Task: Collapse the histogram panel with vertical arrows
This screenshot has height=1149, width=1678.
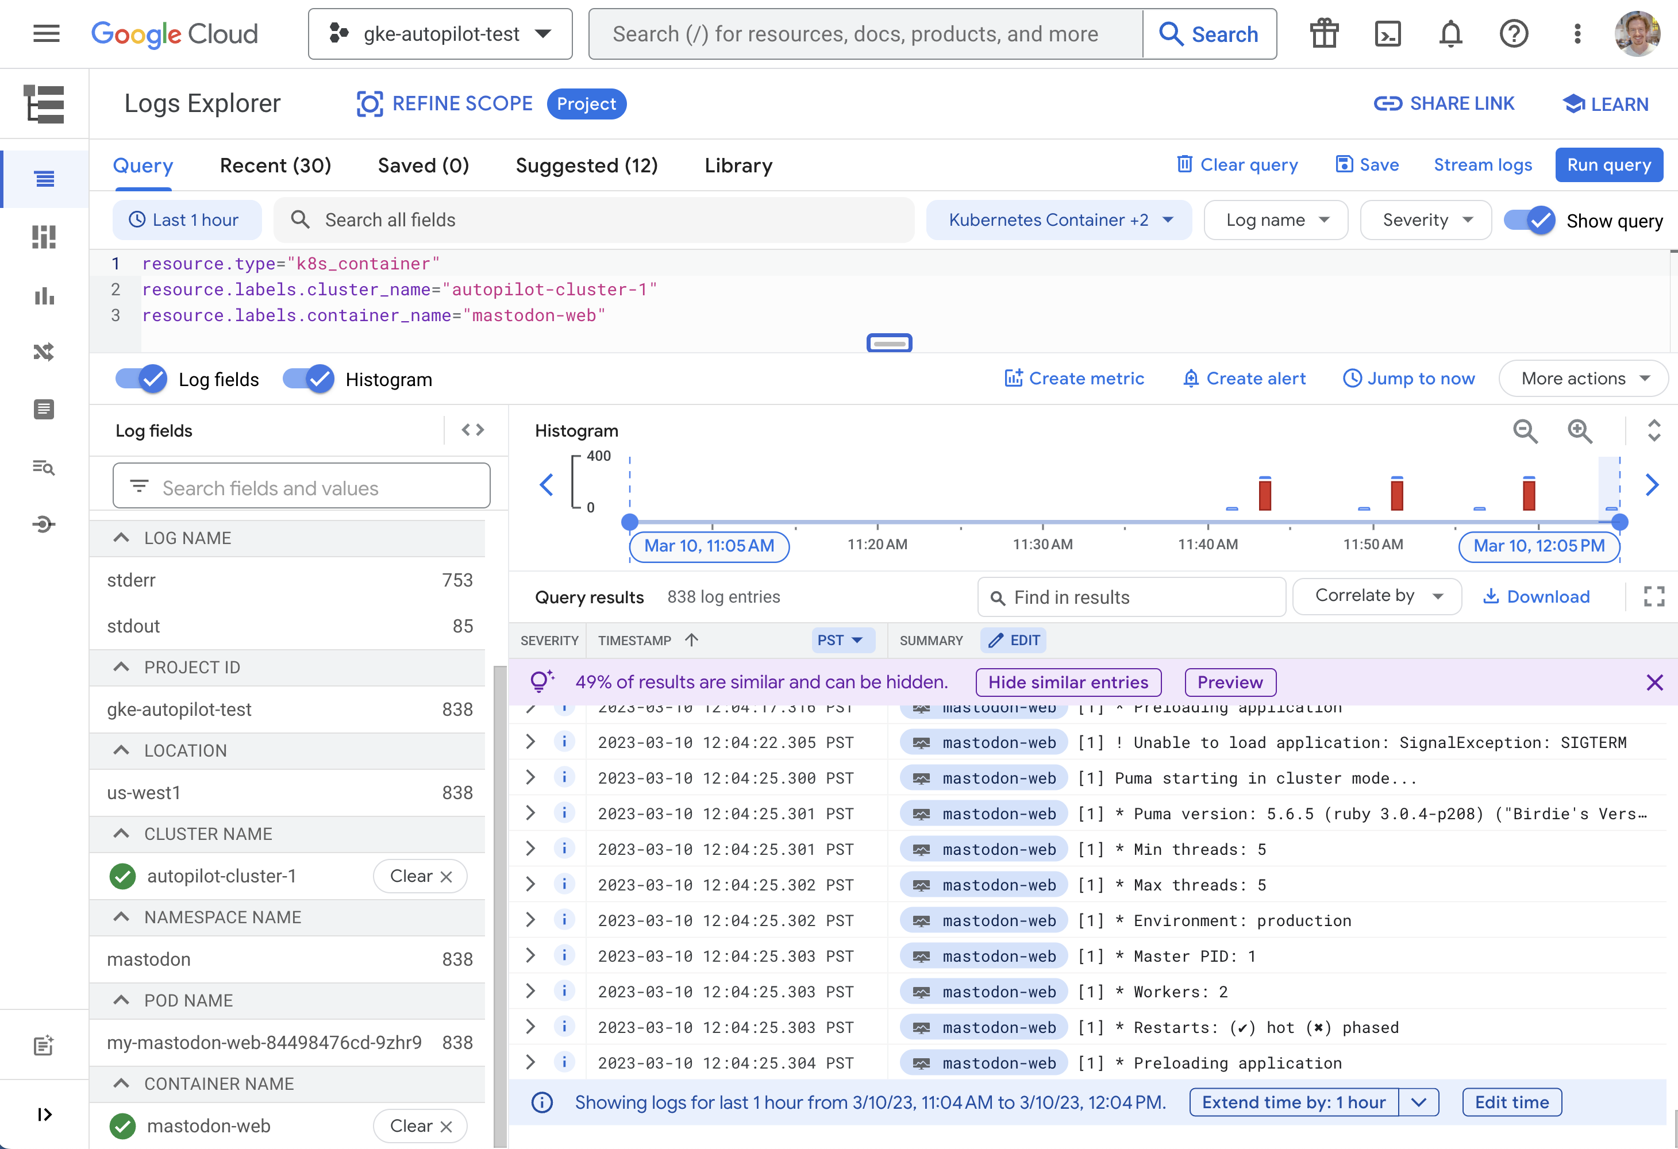Action: click(x=1654, y=431)
